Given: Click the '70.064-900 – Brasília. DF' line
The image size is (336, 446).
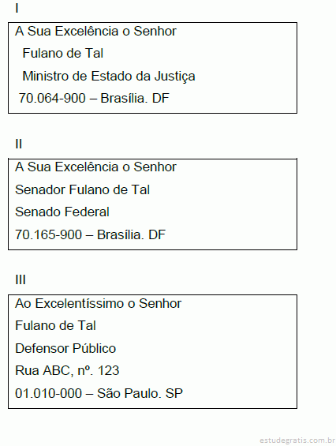Looking at the screenshot, I should pyautogui.click(x=94, y=99).
